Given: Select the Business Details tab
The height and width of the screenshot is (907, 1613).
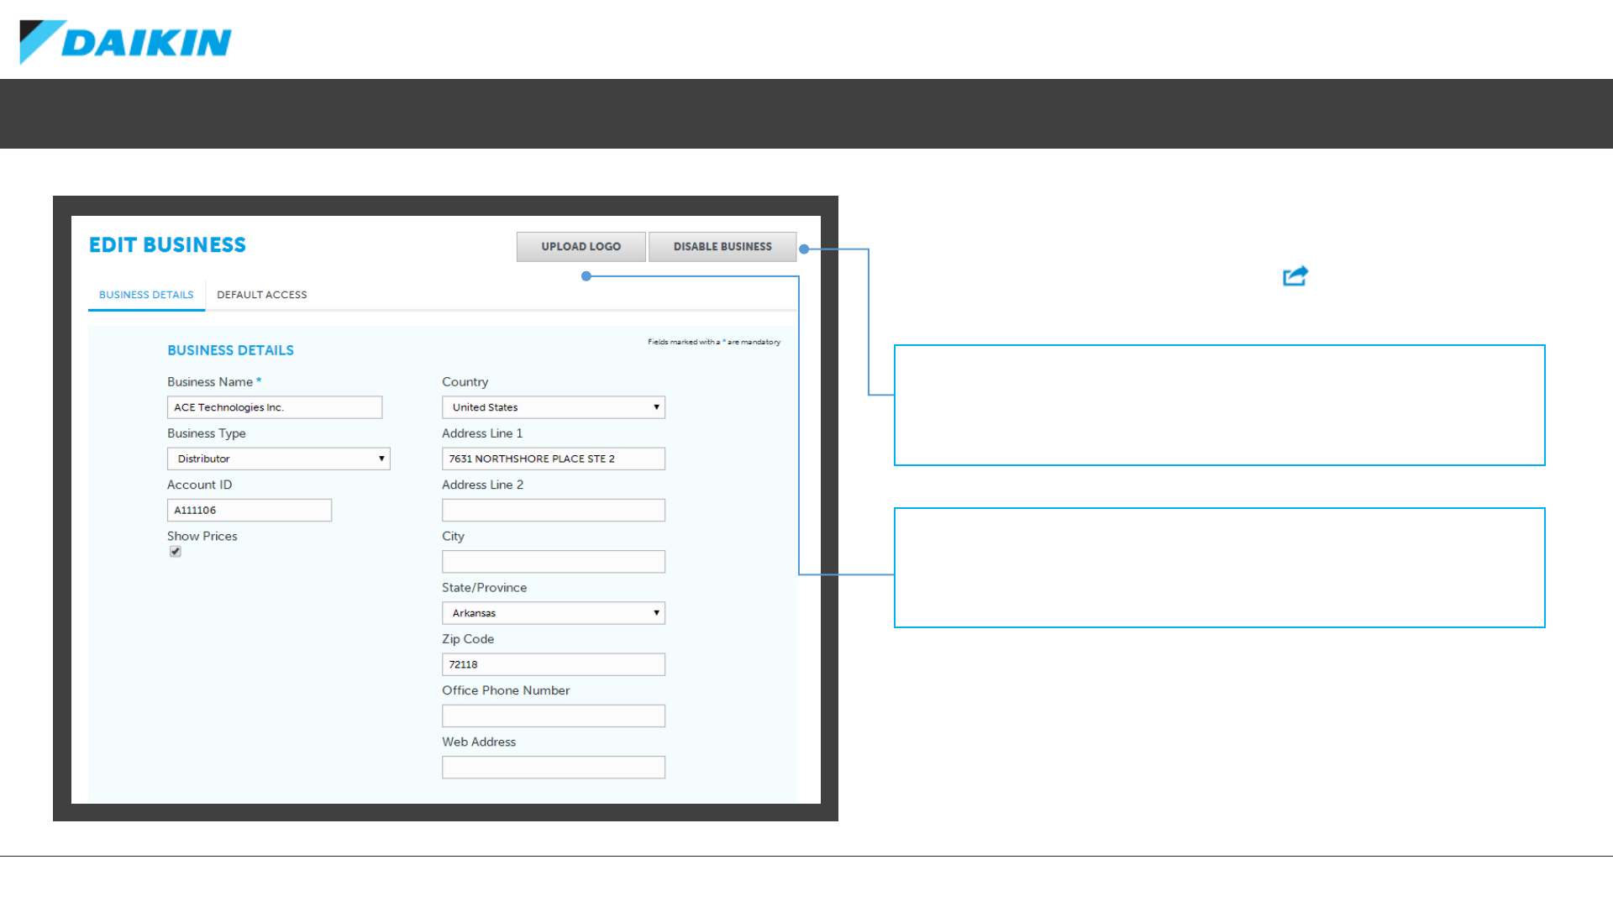Looking at the screenshot, I should pyautogui.click(x=146, y=295).
